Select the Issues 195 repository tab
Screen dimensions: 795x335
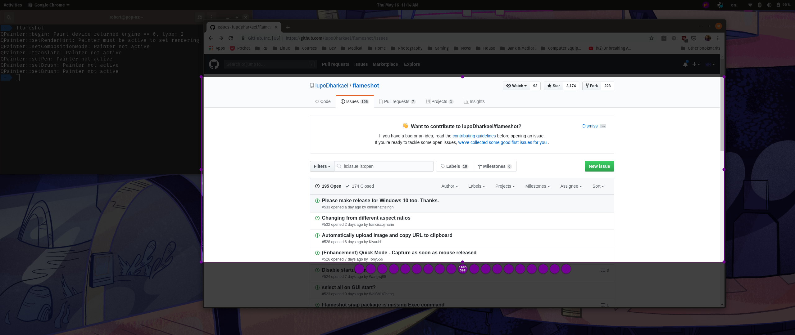click(x=355, y=101)
